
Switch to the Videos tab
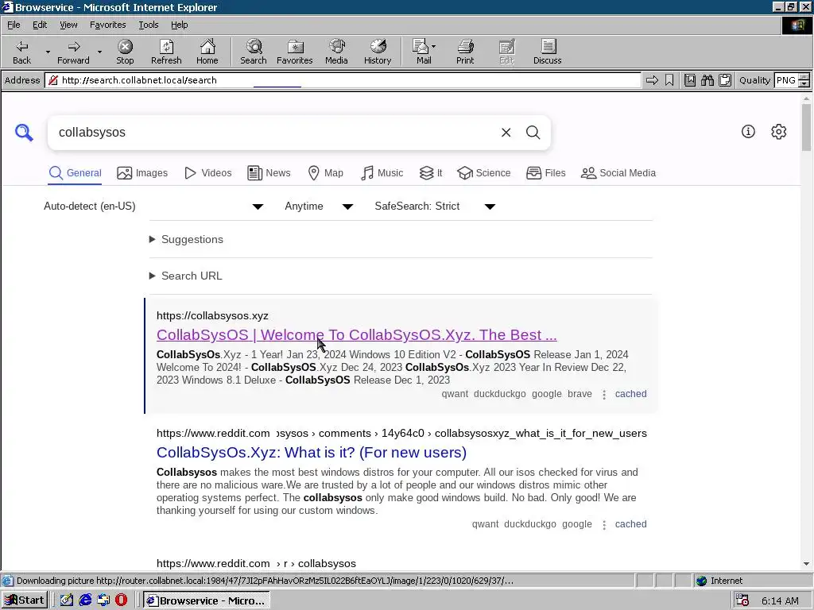(208, 172)
